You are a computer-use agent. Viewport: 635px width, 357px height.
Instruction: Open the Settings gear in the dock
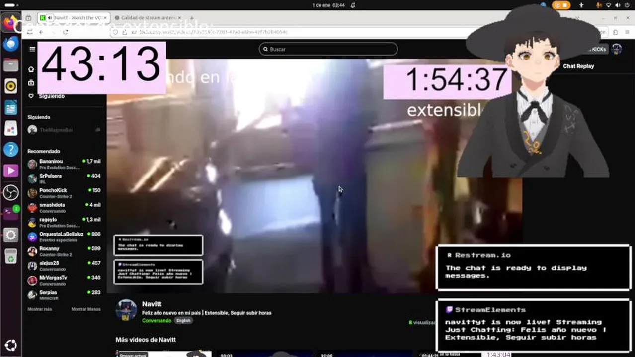11,235
